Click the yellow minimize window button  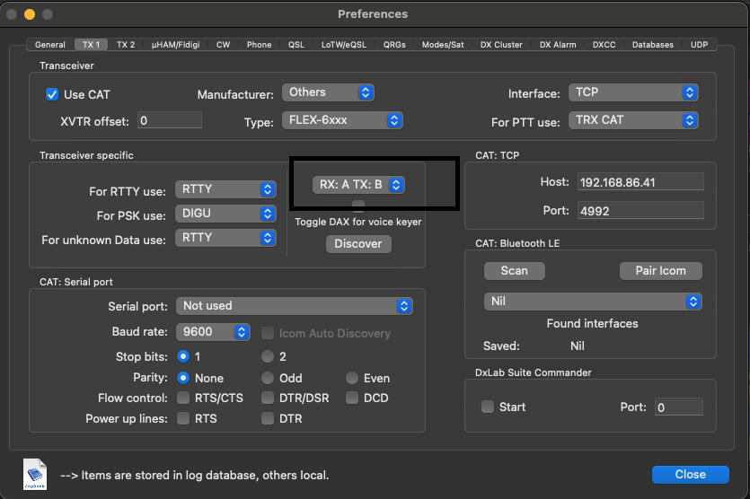pyautogui.click(x=30, y=14)
